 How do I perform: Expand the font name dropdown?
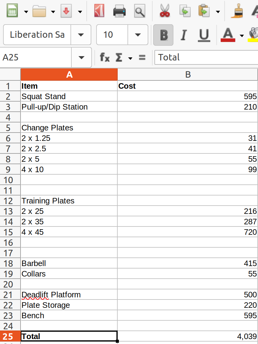81,35
